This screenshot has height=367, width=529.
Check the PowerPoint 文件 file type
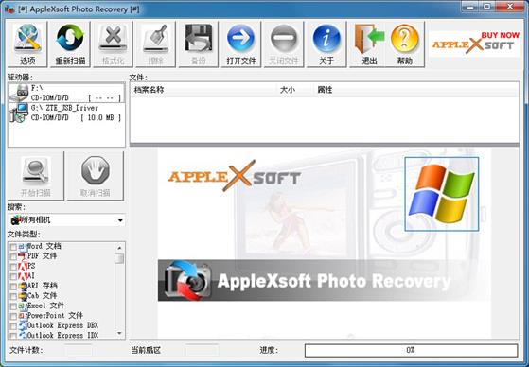[13, 317]
